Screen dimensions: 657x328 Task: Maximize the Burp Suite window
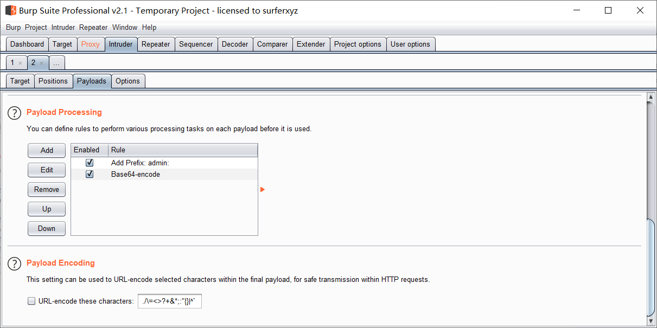pos(608,10)
